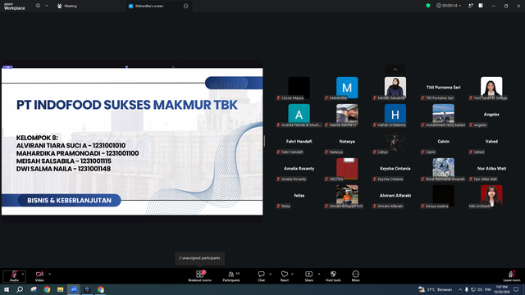
Task: Click the connection link icon in title bar
Action: point(471,6)
